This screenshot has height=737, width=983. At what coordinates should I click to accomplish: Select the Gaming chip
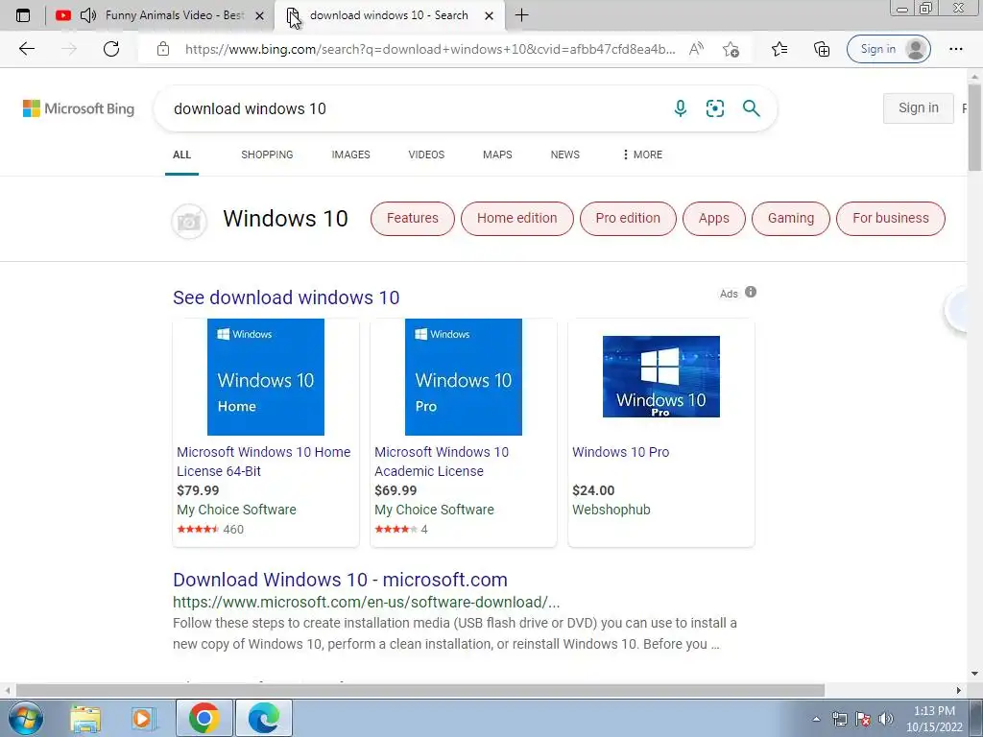(791, 219)
